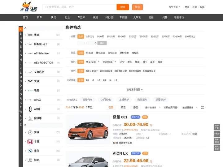
Task: Click the AITO brand logo icon
Action: click(30, 109)
